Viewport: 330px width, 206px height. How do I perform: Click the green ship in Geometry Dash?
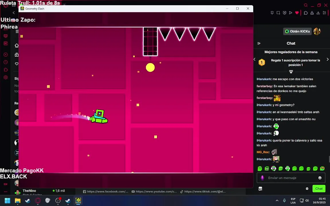99,116
